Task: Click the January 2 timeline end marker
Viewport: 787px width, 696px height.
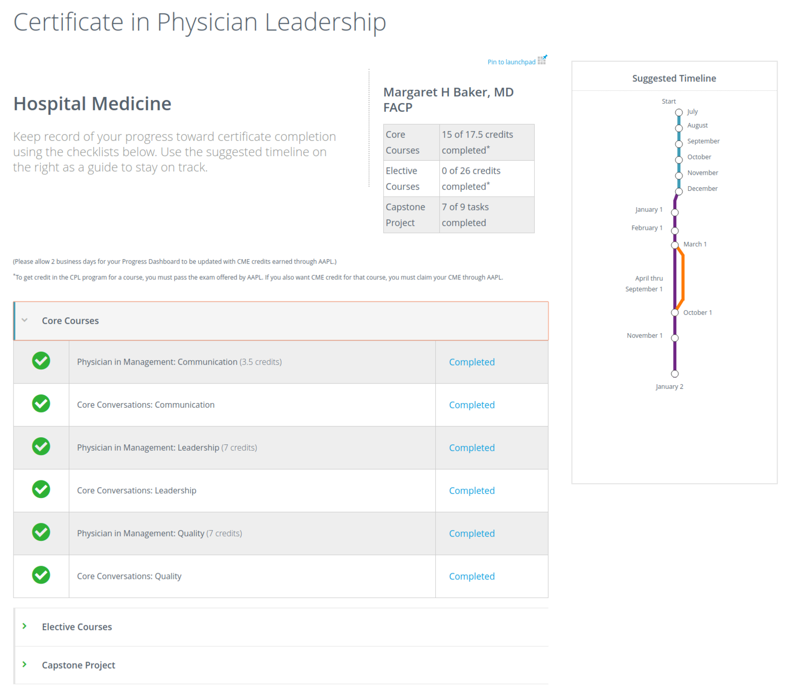Action: [x=675, y=374]
